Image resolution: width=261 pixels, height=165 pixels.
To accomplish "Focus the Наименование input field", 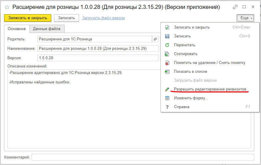I will 98,49.
